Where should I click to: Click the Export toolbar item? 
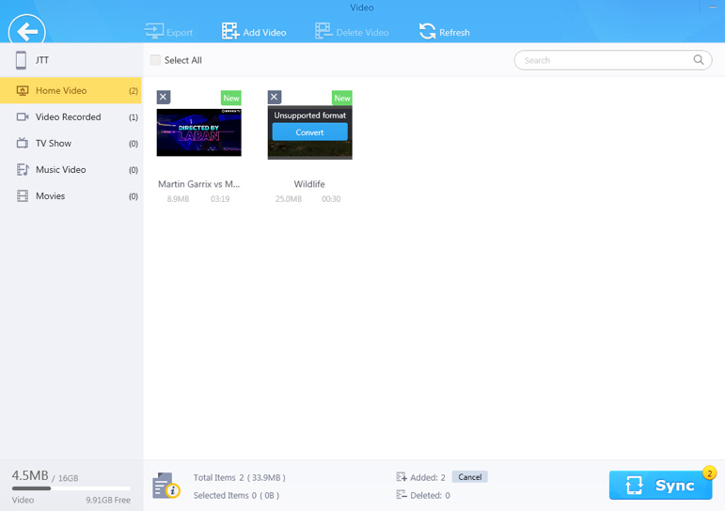168,32
